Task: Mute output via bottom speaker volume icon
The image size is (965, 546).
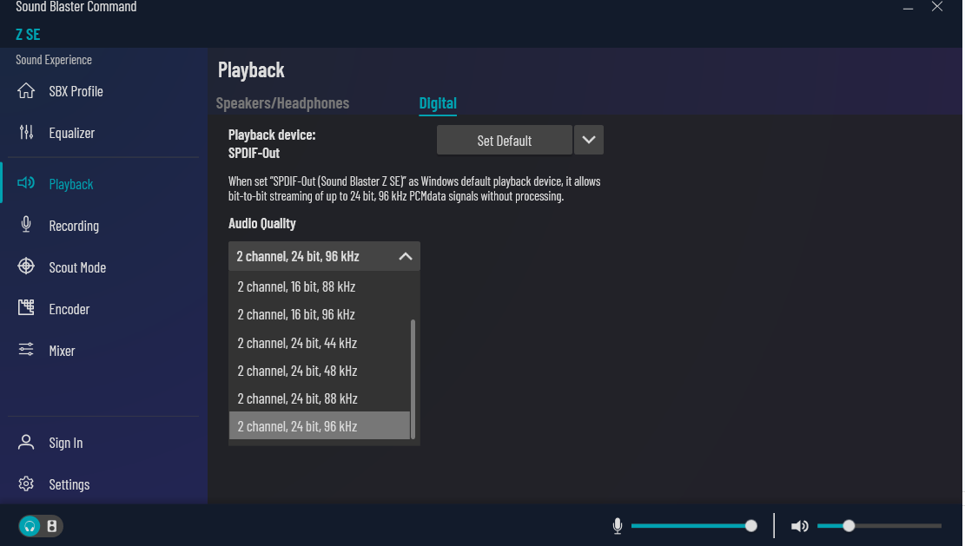Action: tap(799, 526)
